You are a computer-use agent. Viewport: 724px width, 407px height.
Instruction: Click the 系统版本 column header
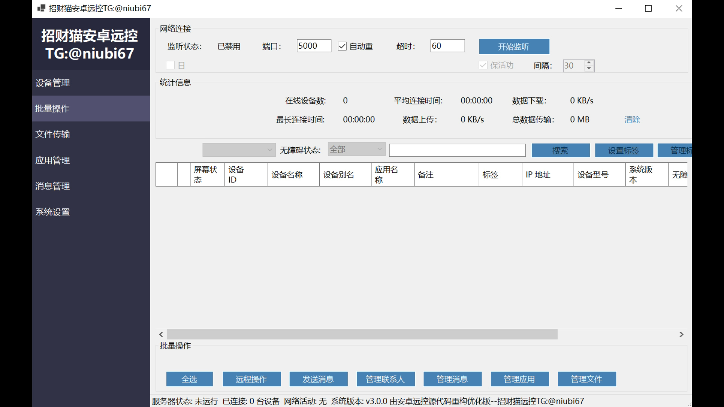(647, 174)
